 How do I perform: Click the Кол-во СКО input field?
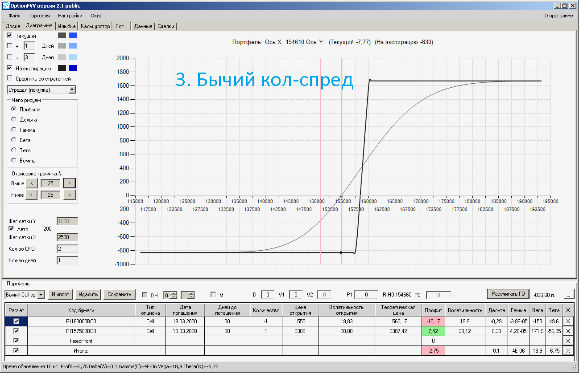(67, 249)
